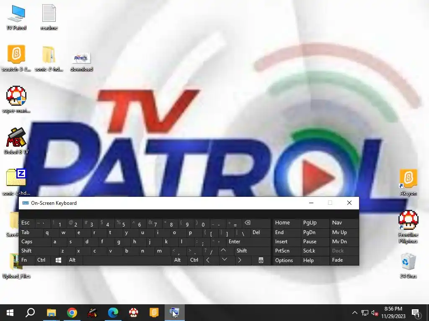
Task: Click the End key
Action: 286,232
